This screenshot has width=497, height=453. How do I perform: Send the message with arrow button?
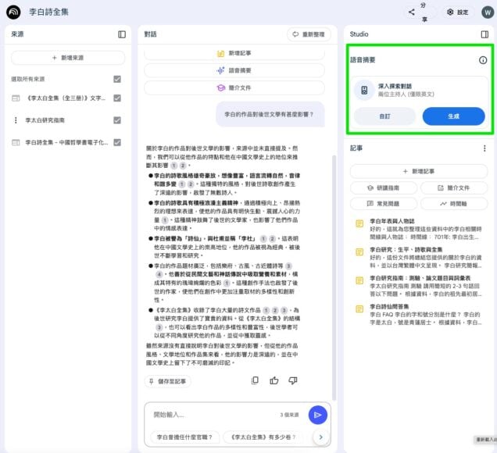coord(317,415)
